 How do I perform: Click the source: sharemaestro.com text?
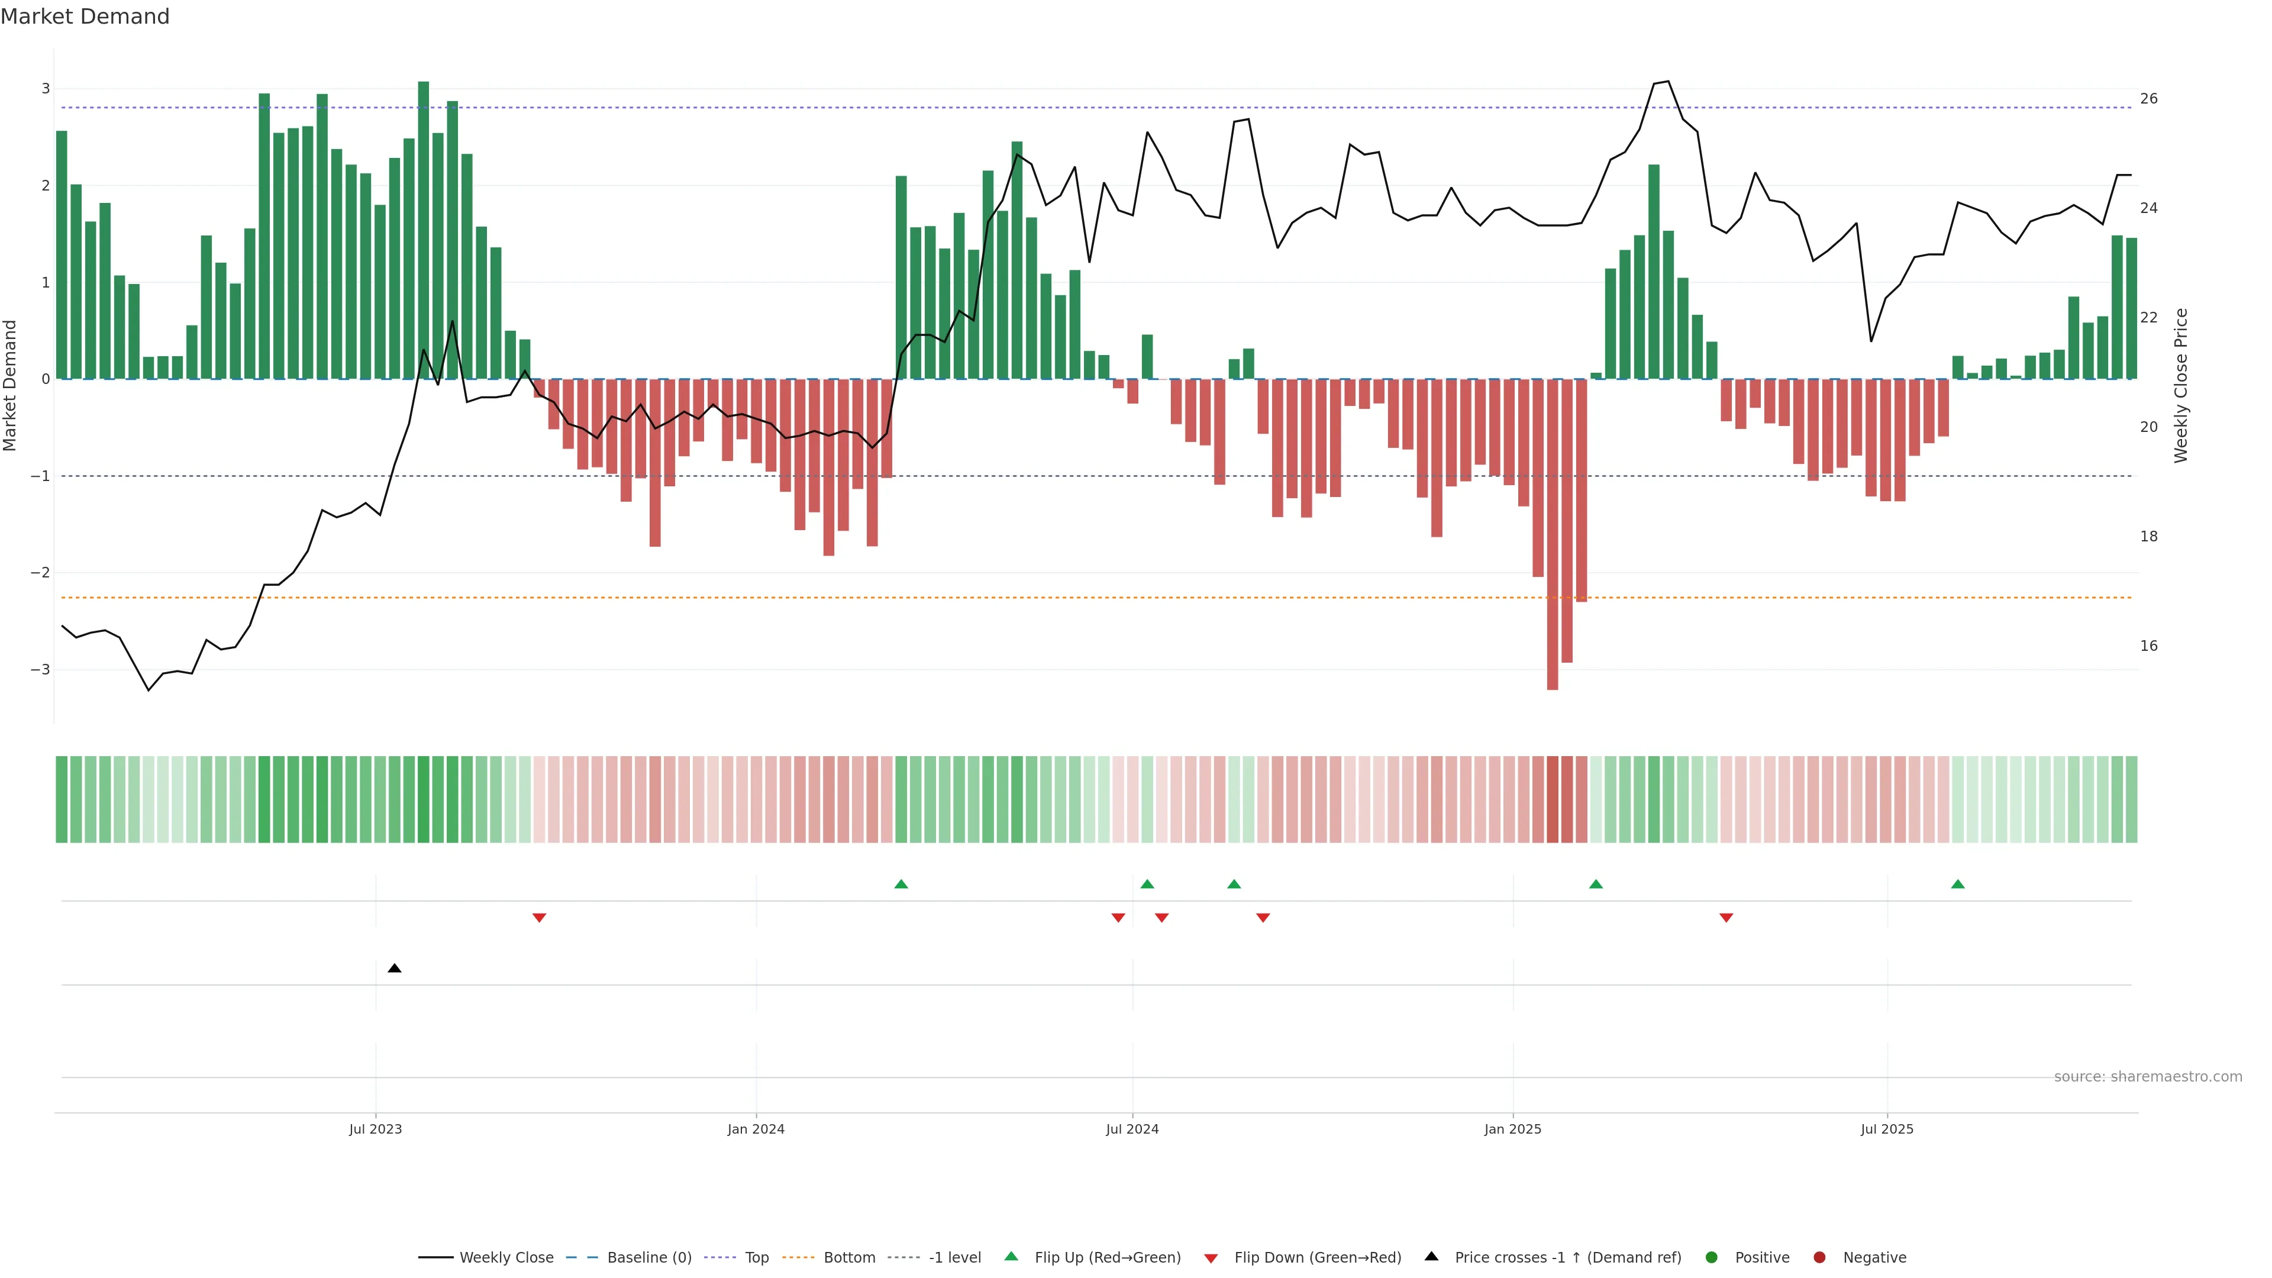[x=2148, y=1077]
